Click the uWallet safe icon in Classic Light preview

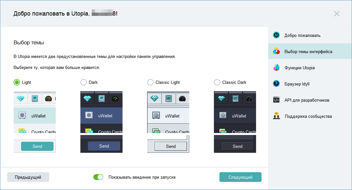tap(156, 115)
